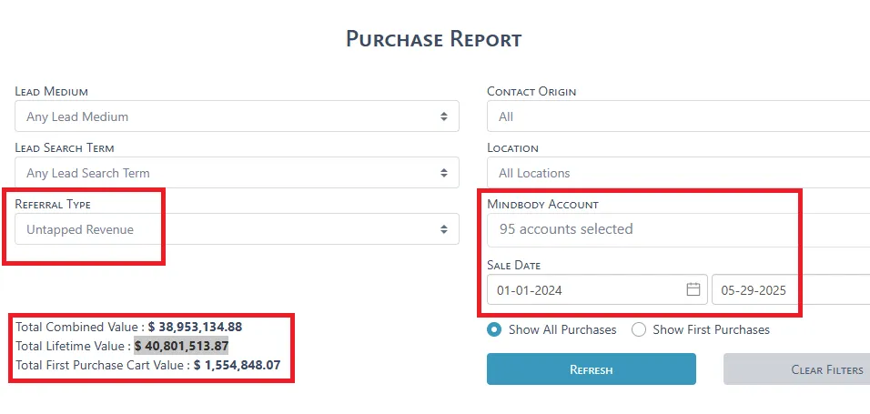This screenshot has width=870, height=414.
Task: Click the Refresh button
Action: tap(592, 369)
